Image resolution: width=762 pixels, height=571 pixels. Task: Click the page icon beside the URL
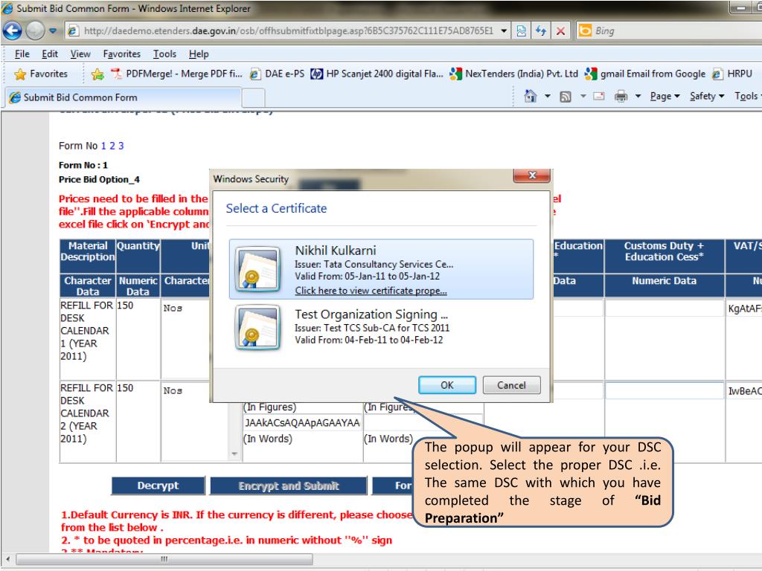(x=73, y=31)
